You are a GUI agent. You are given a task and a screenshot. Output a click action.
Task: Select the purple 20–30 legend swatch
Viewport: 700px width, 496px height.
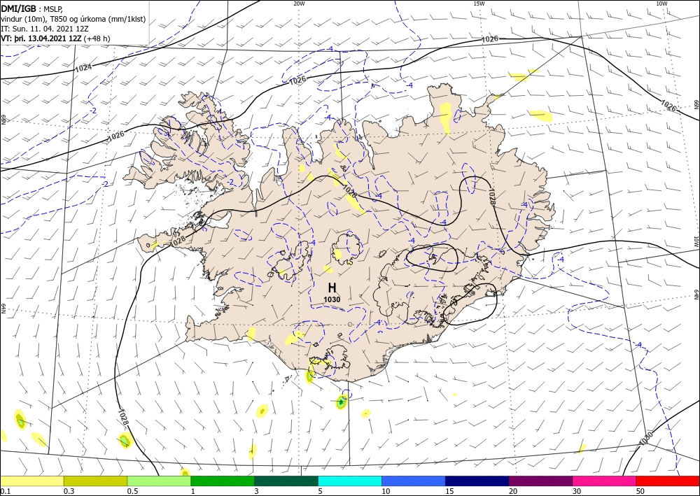(x=540, y=481)
